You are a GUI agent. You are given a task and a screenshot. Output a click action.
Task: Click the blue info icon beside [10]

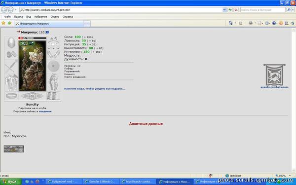(x=47, y=32)
